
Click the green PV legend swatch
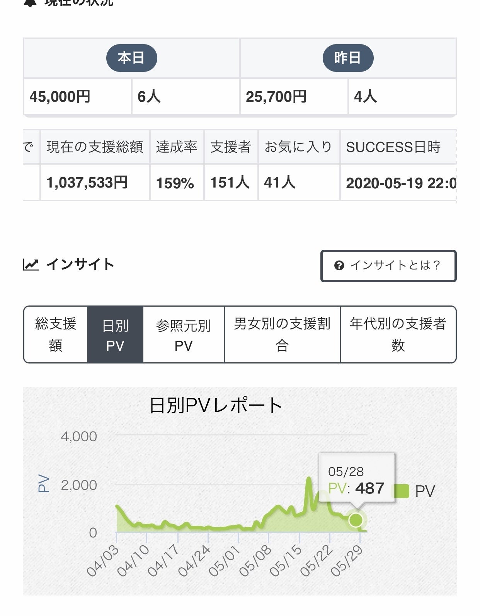(x=402, y=491)
